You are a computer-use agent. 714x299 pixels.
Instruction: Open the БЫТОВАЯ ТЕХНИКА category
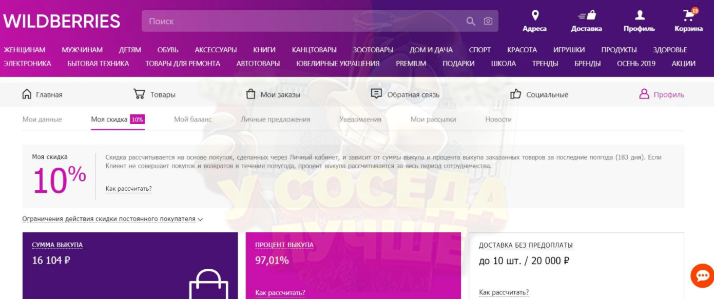click(x=98, y=64)
